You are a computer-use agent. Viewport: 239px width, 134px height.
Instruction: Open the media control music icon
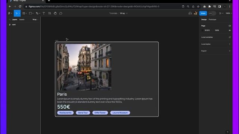coord(214,7)
